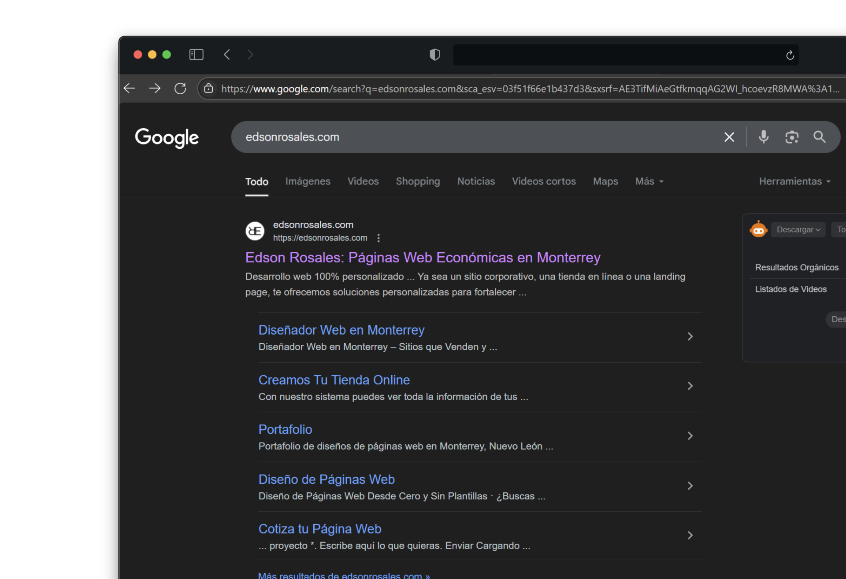The height and width of the screenshot is (579, 846).
Task: Go forward with Safari's greyed forward chevron
Action: 250,55
